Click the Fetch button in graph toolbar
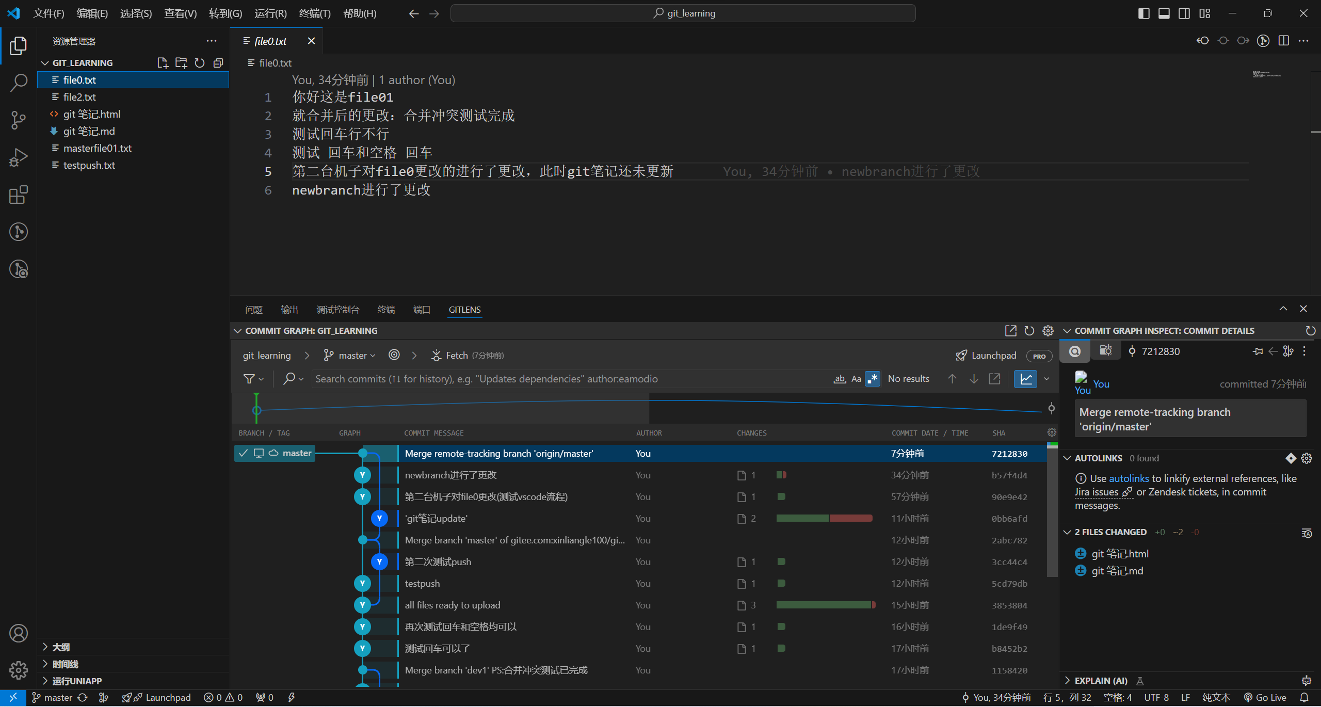This screenshot has width=1321, height=707. [467, 356]
